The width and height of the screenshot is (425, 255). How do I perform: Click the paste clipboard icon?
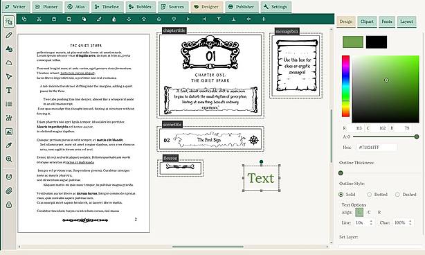point(54,19)
